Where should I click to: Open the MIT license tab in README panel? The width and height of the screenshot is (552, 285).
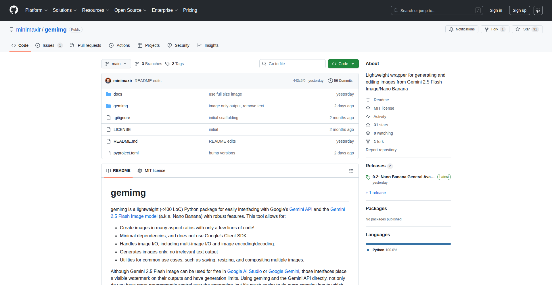tap(152, 170)
